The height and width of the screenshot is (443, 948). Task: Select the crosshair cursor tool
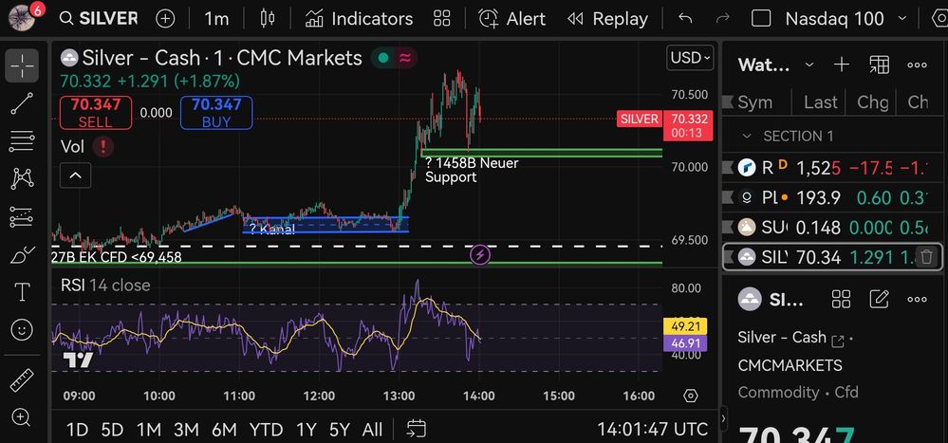click(x=22, y=65)
